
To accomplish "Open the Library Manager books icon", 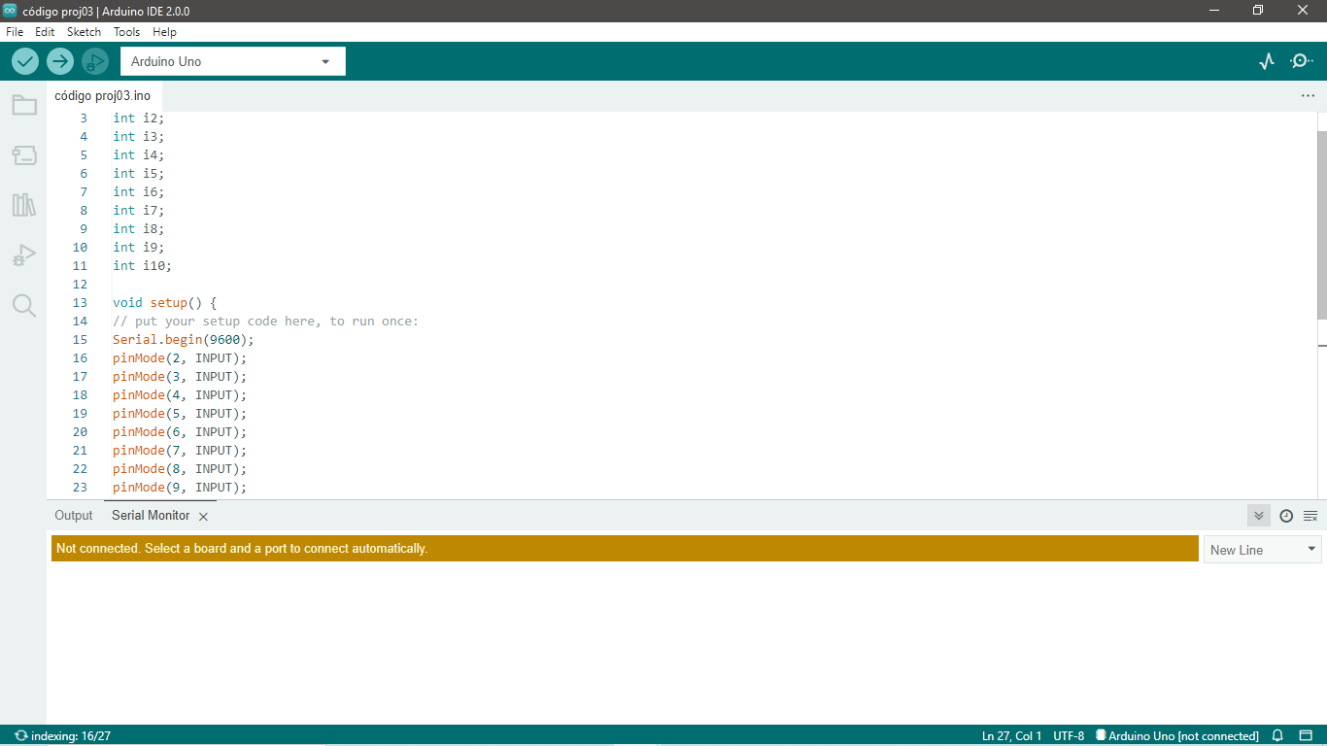I will 24,205.
